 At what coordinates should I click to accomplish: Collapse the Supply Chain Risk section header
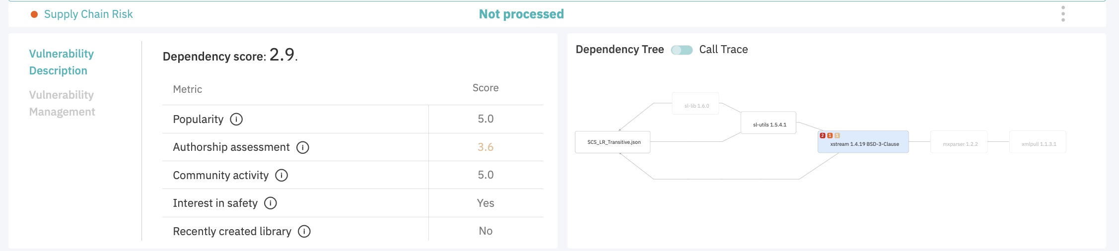tap(88, 14)
